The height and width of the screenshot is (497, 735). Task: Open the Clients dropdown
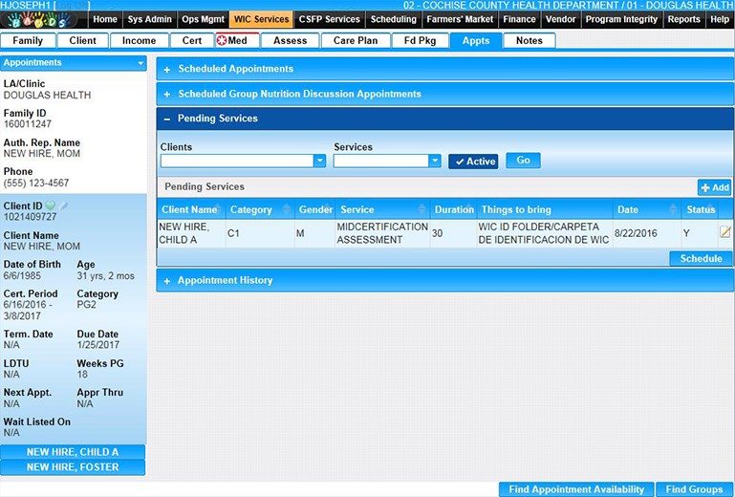coord(319,162)
